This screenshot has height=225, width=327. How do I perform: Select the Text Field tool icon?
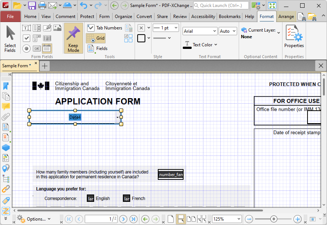26,28
